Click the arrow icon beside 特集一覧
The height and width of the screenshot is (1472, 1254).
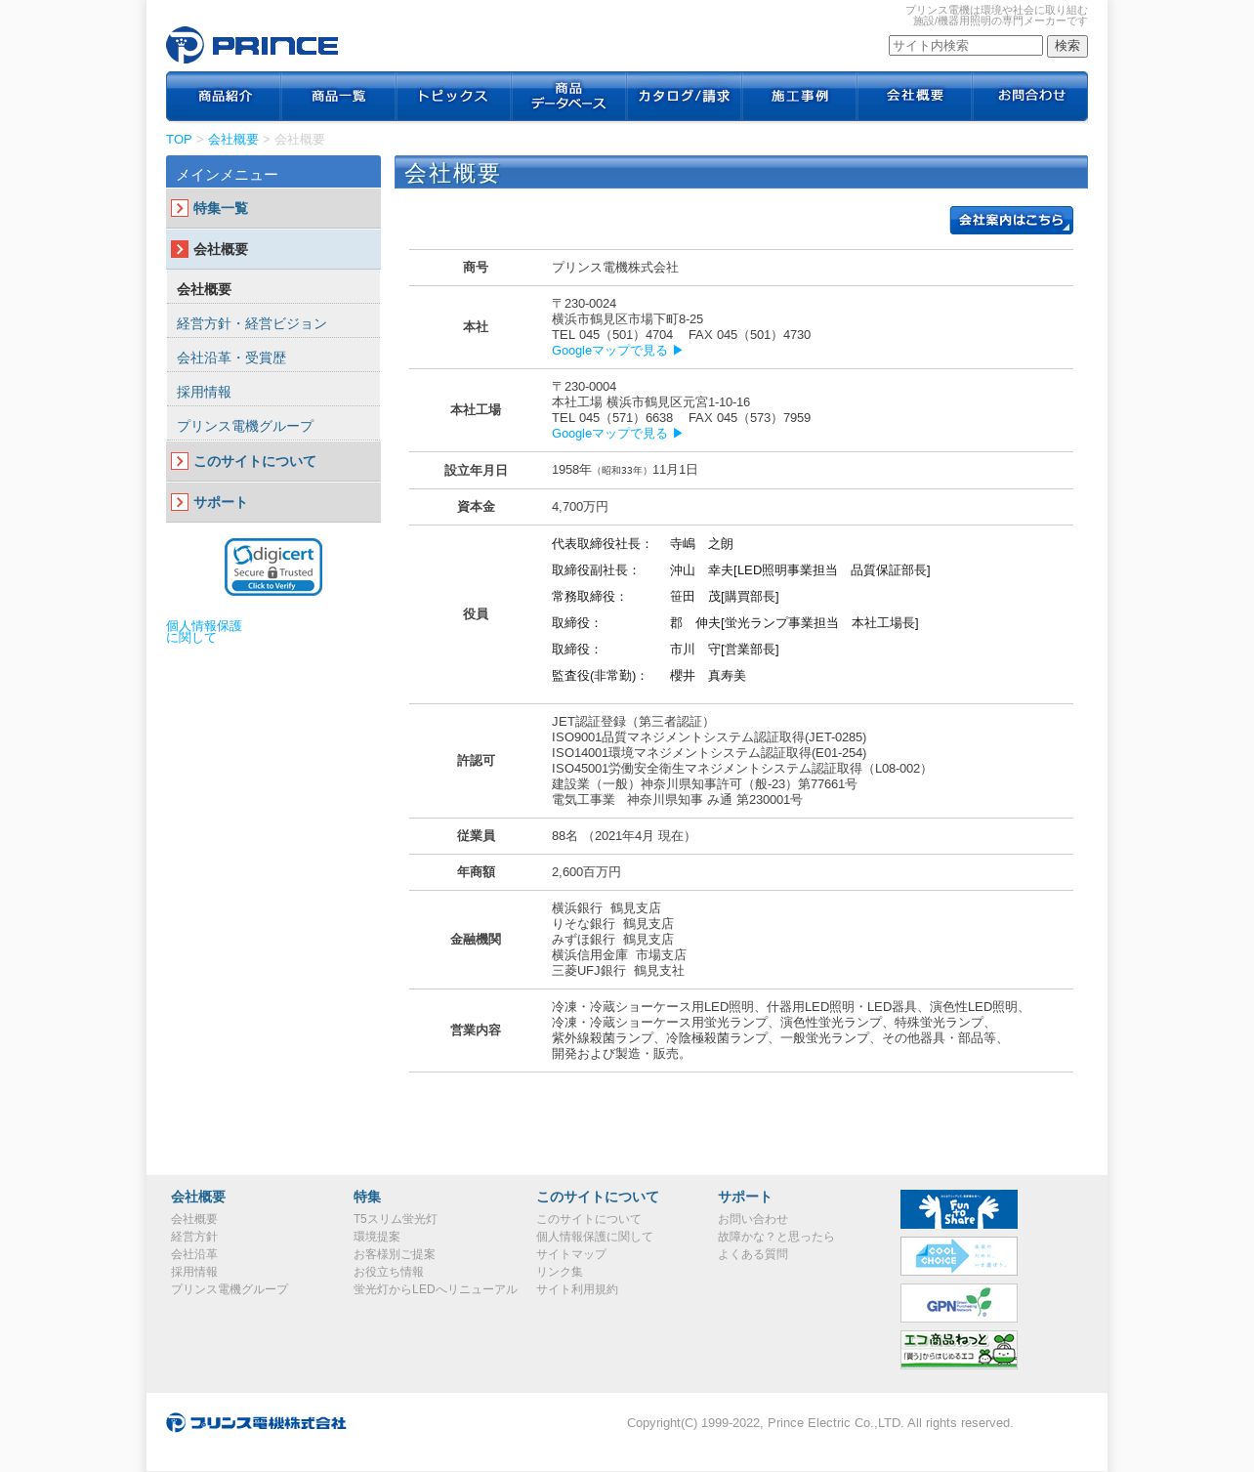click(180, 208)
